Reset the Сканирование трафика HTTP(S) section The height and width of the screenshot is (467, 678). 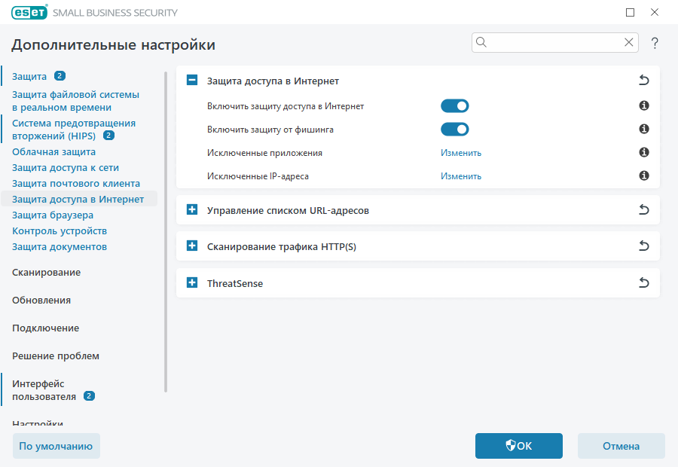643,246
